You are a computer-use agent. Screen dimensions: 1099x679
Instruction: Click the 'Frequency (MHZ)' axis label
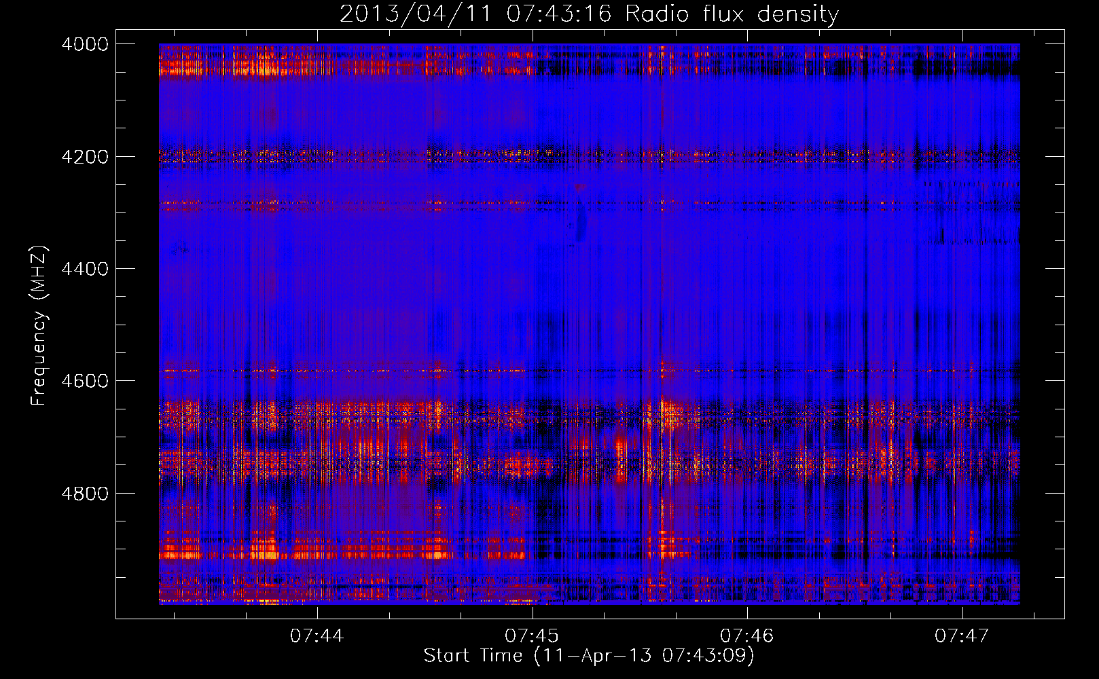[x=39, y=326]
